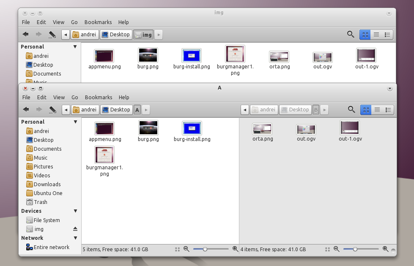
Task: Click the zoom-in magnifier in right pane statusbar
Action: 384,249
